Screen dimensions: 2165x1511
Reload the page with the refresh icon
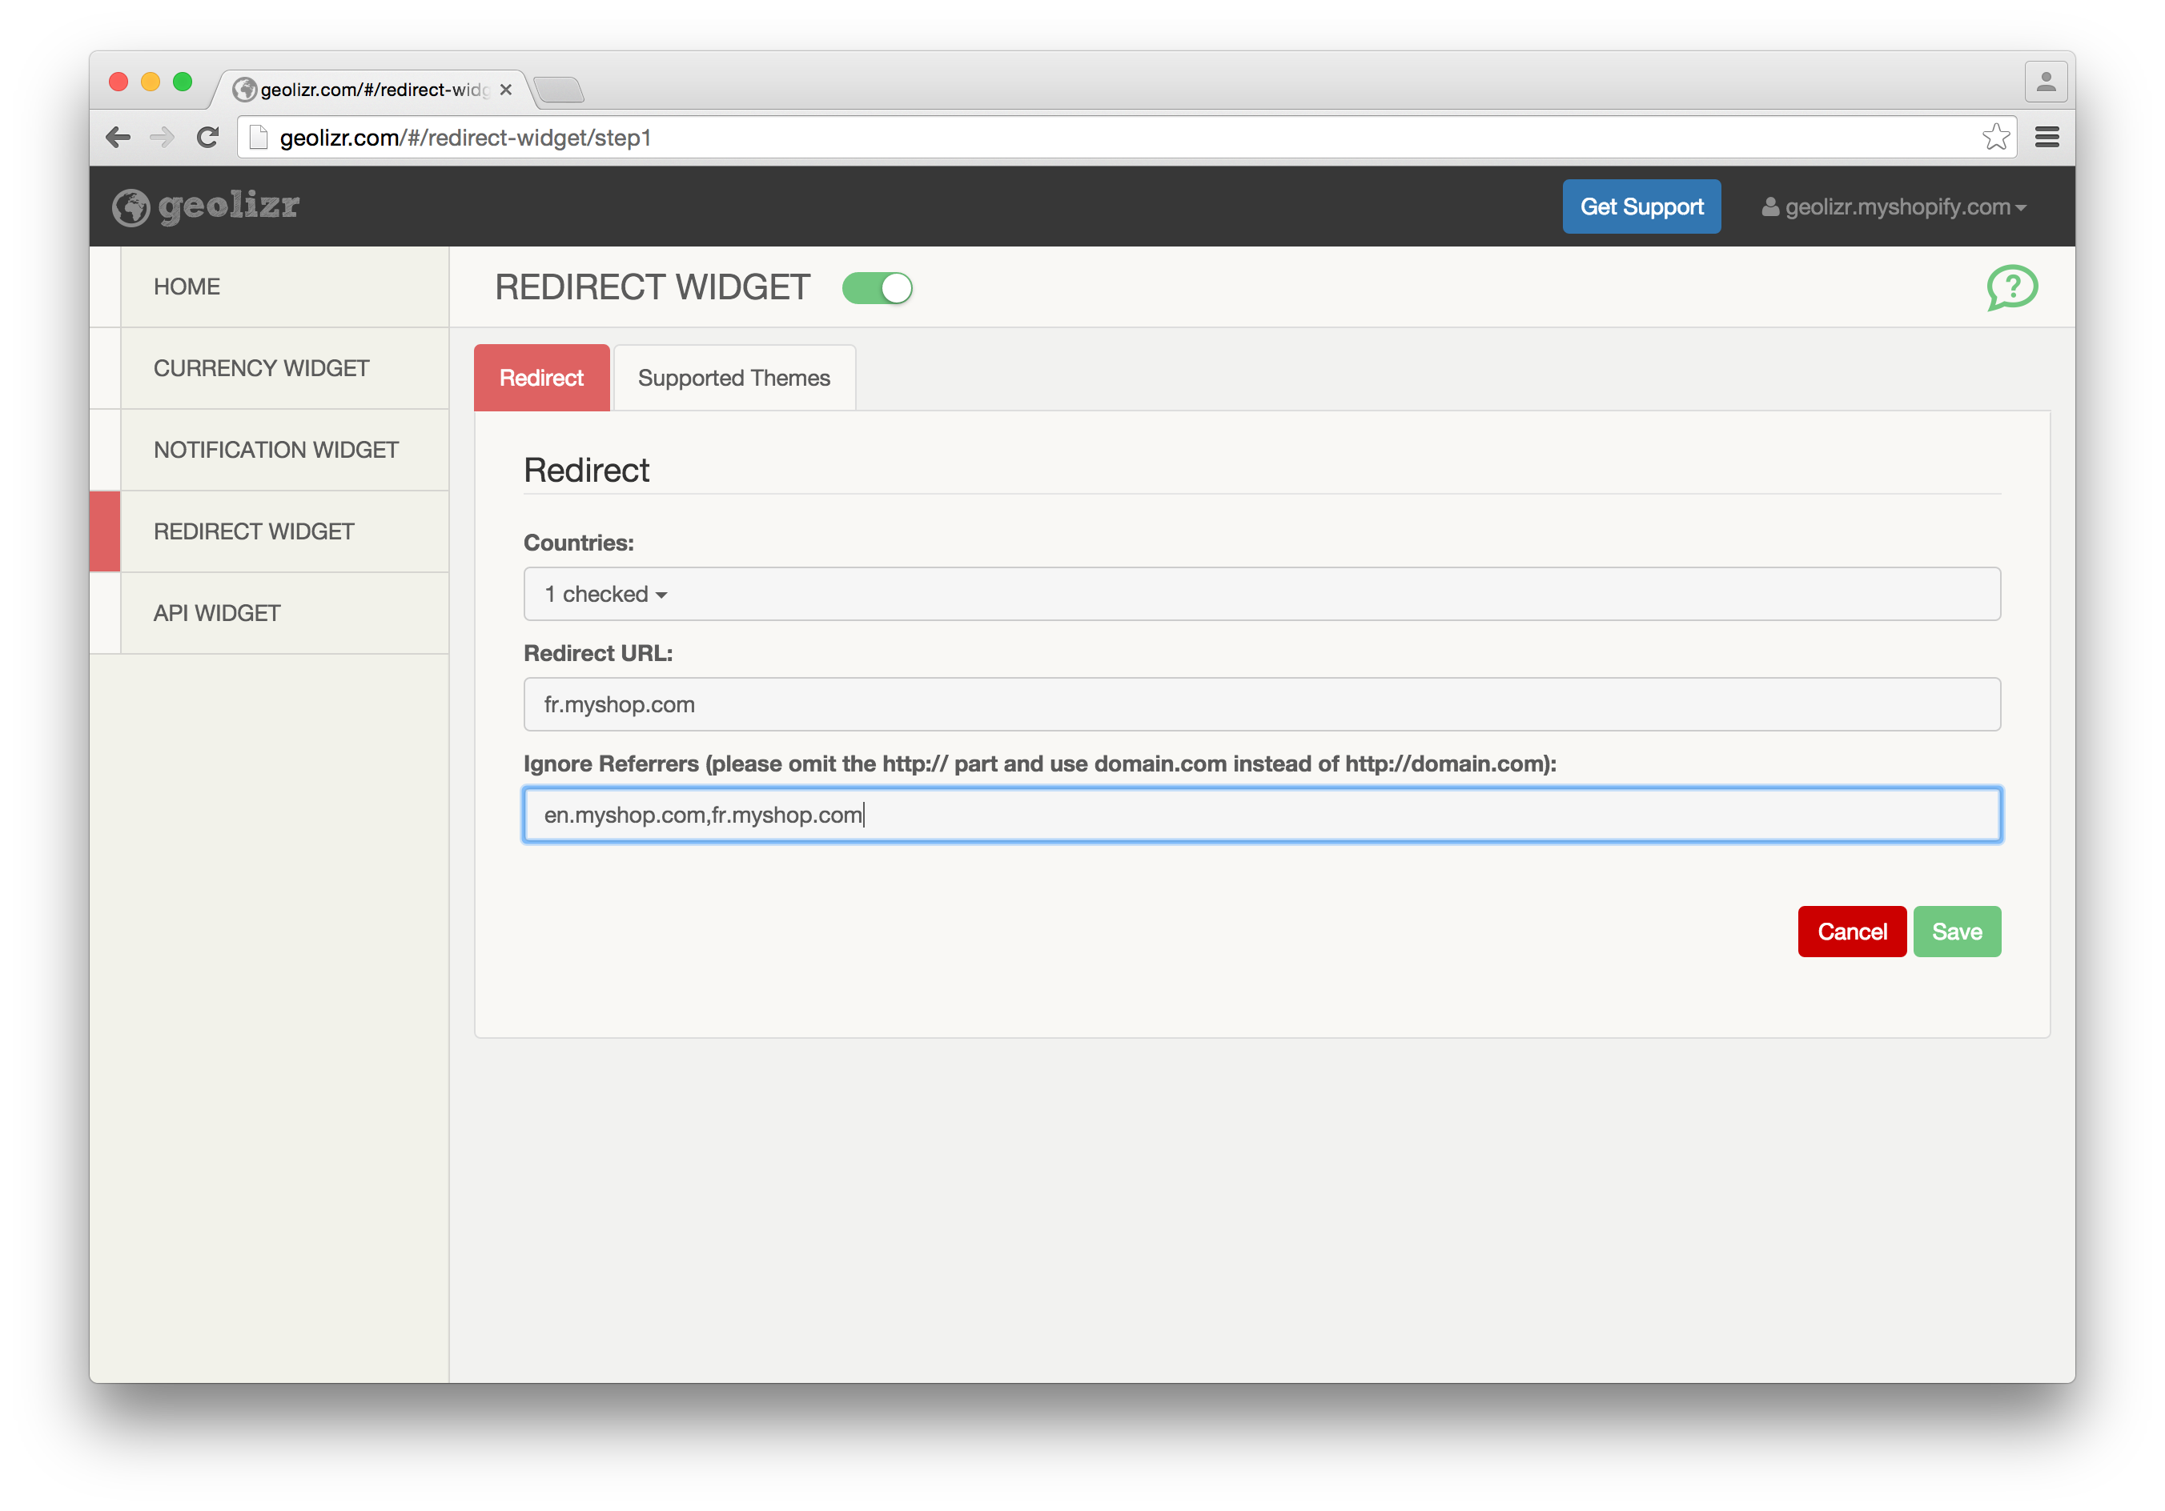[x=207, y=138]
